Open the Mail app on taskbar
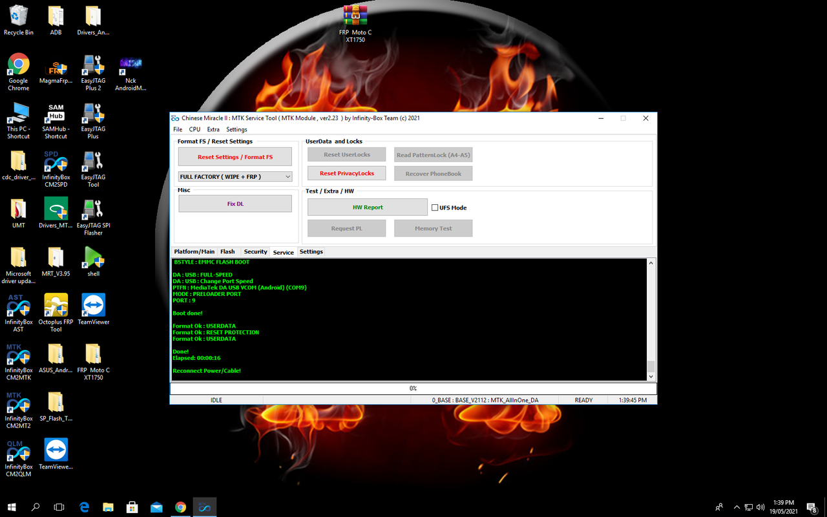The image size is (827, 517). coord(156,507)
